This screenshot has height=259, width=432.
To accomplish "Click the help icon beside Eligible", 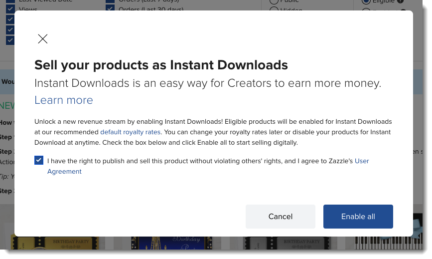I will (400, 1).
